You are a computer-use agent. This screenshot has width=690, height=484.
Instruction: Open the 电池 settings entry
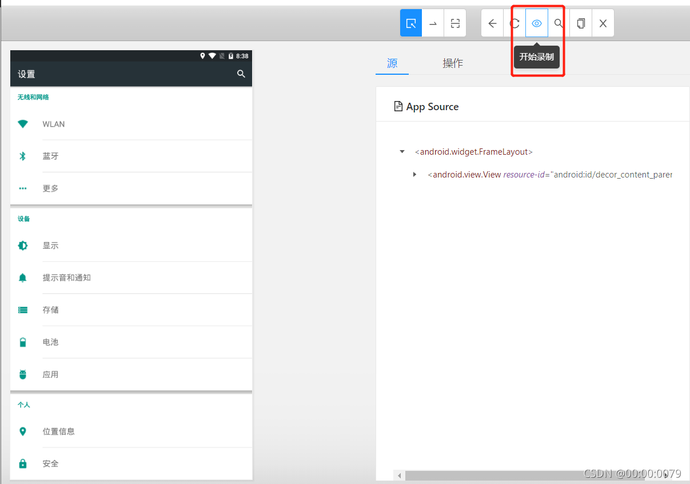(131, 342)
